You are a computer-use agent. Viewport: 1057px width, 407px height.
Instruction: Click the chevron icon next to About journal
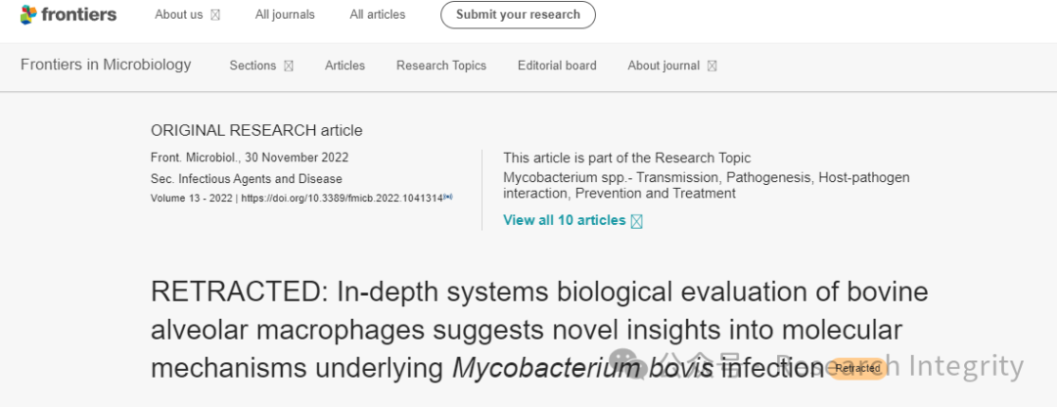(712, 66)
